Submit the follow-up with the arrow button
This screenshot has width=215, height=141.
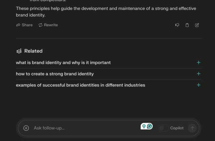192,128
